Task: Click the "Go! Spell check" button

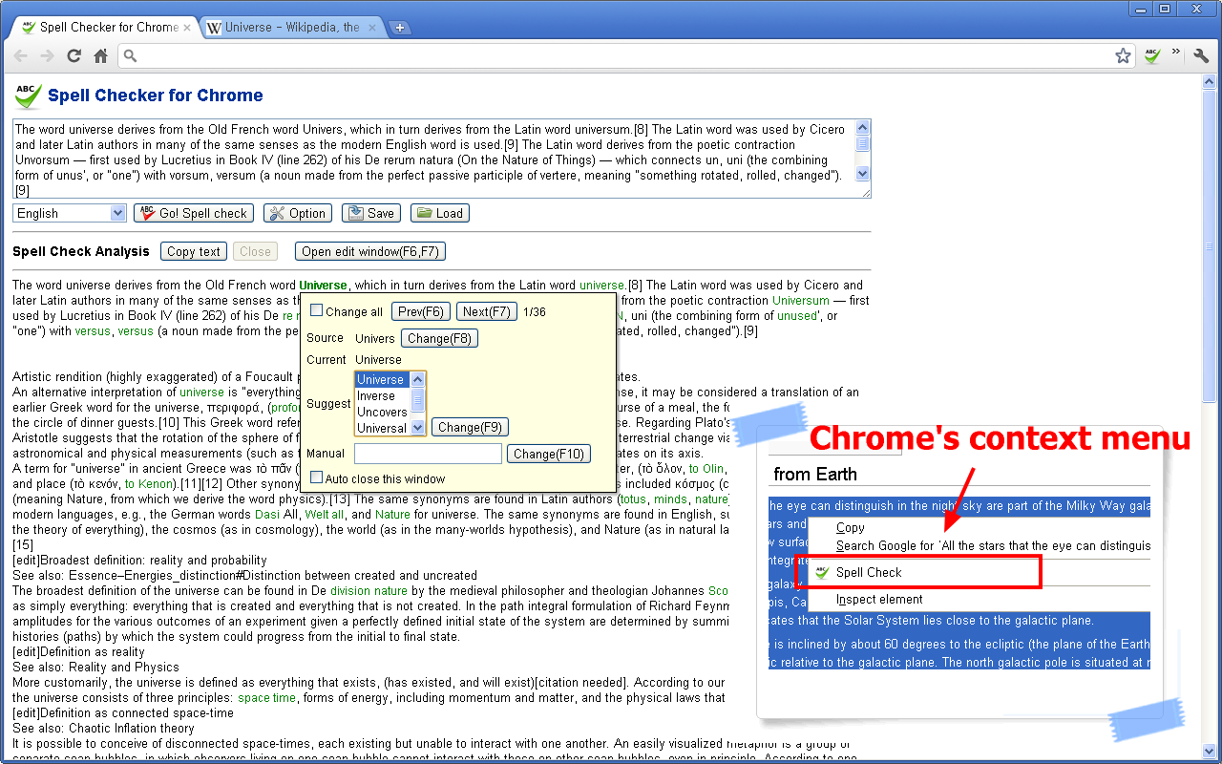Action: click(x=193, y=212)
